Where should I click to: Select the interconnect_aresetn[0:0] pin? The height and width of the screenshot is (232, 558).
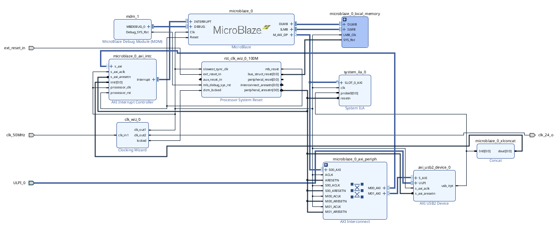[259, 85]
